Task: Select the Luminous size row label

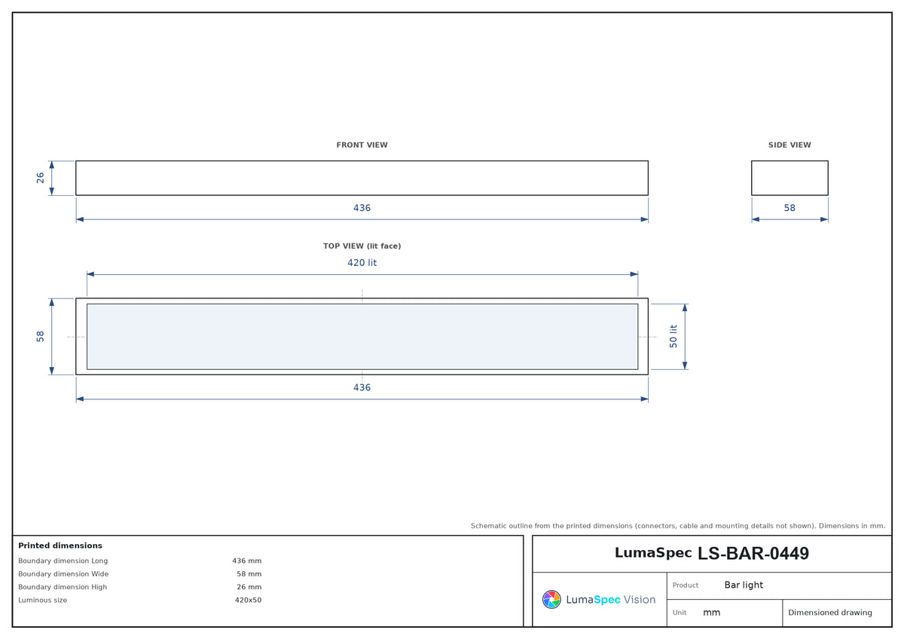Action: (43, 600)
